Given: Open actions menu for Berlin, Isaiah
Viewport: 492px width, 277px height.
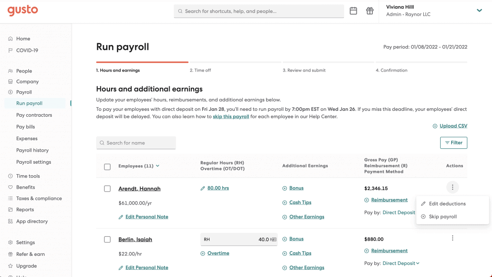Looking at the screenshot, I should (452, 238).
